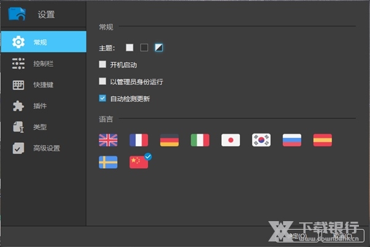Click the blue folder app logo
This screenshot has height=247, width=370.
(17, 14)
